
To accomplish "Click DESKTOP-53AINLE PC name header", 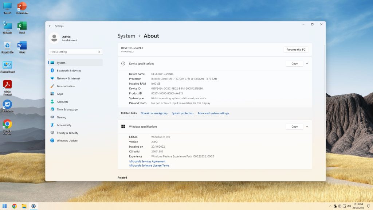I will (132, 48).
